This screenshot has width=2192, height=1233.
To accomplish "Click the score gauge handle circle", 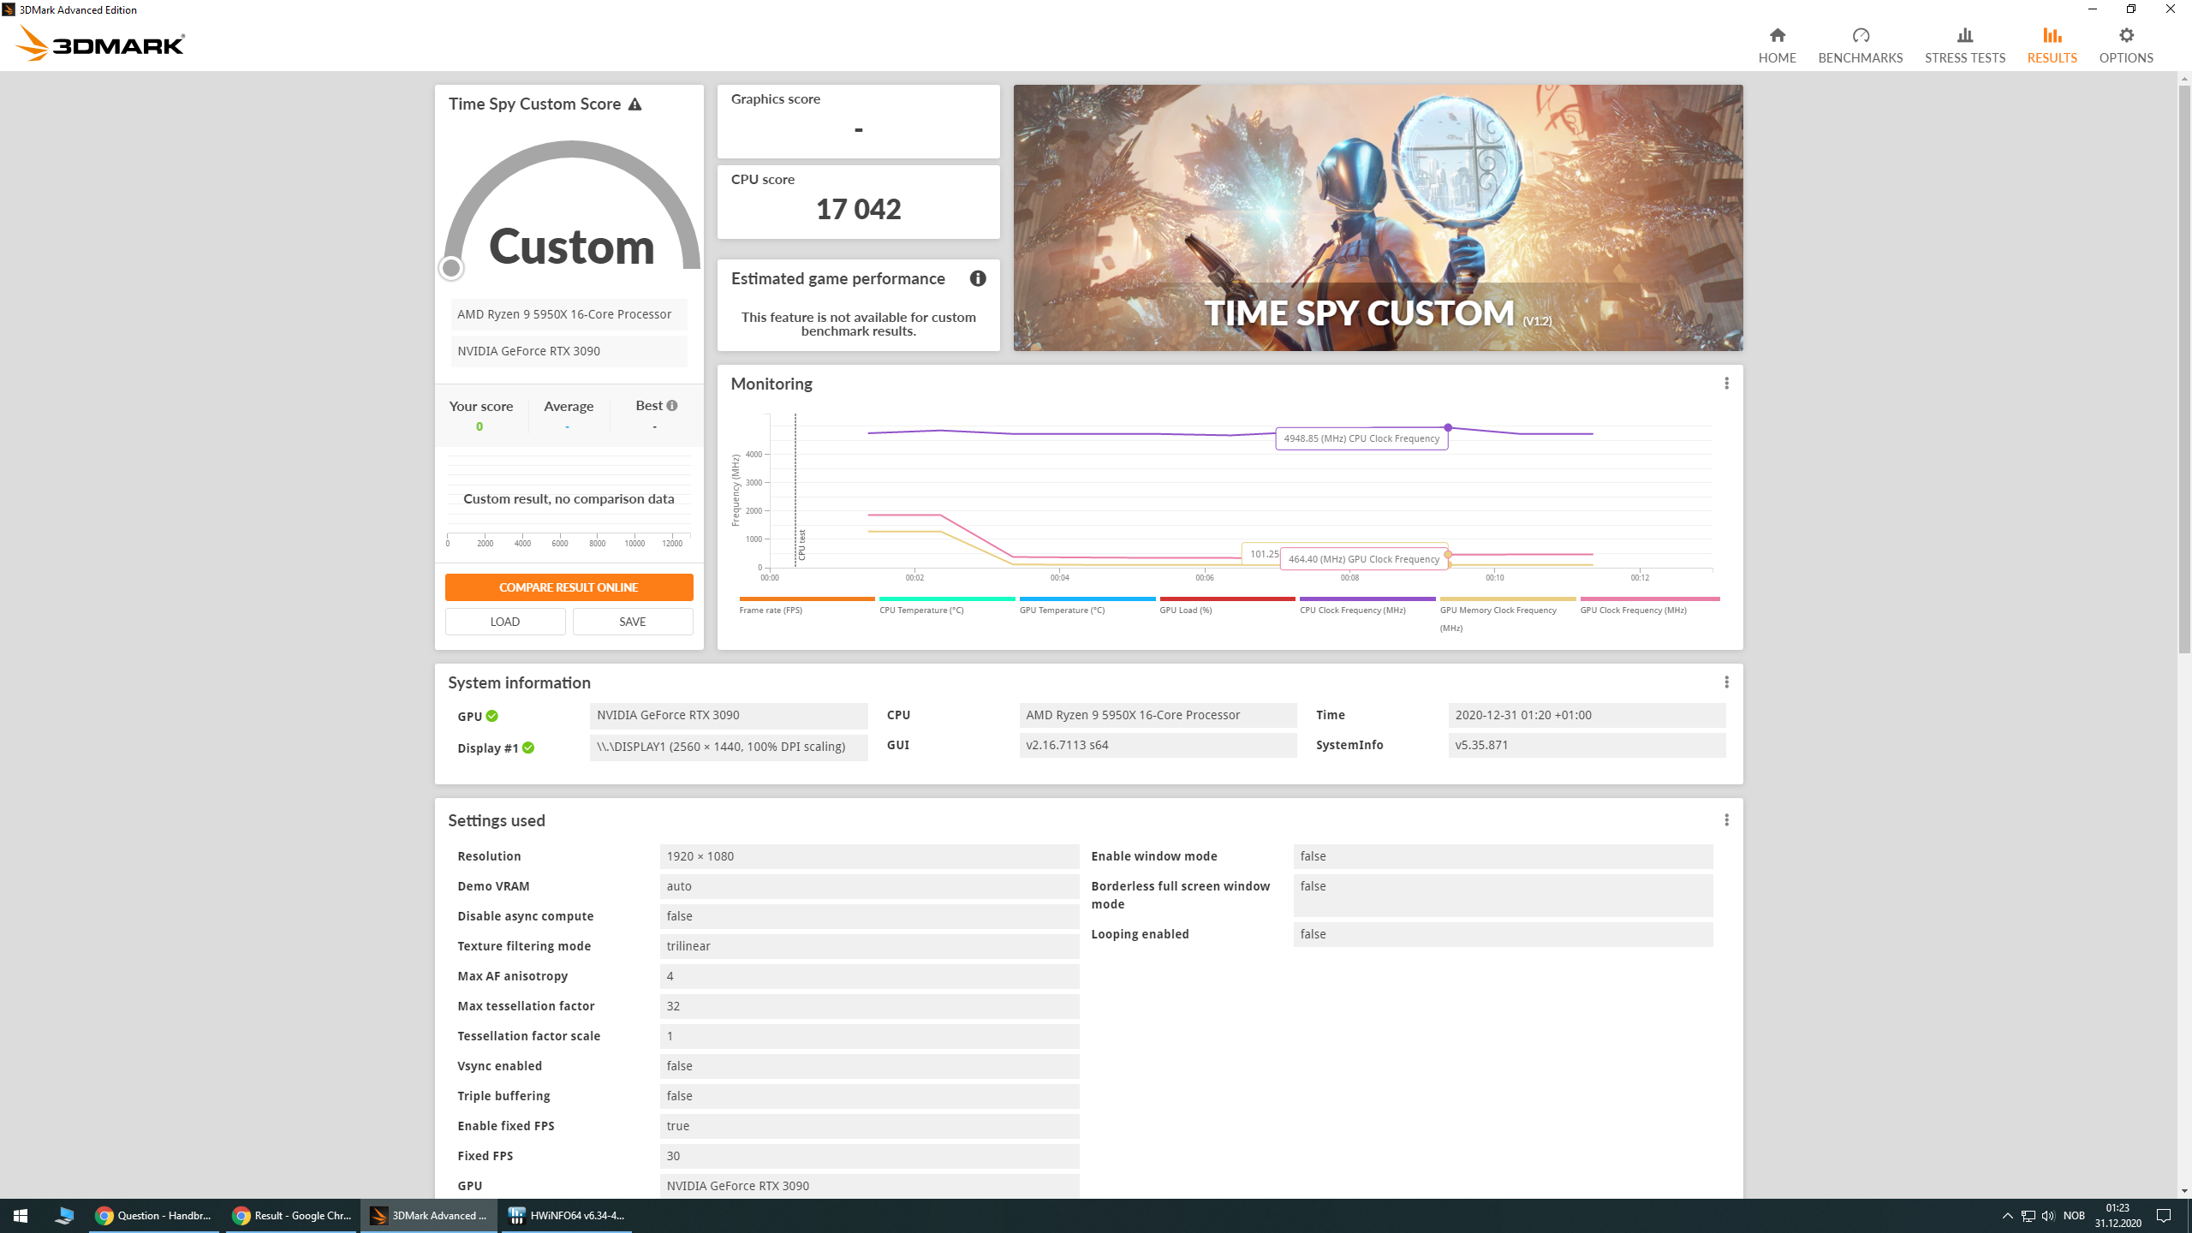I will (x=451, y=268).
